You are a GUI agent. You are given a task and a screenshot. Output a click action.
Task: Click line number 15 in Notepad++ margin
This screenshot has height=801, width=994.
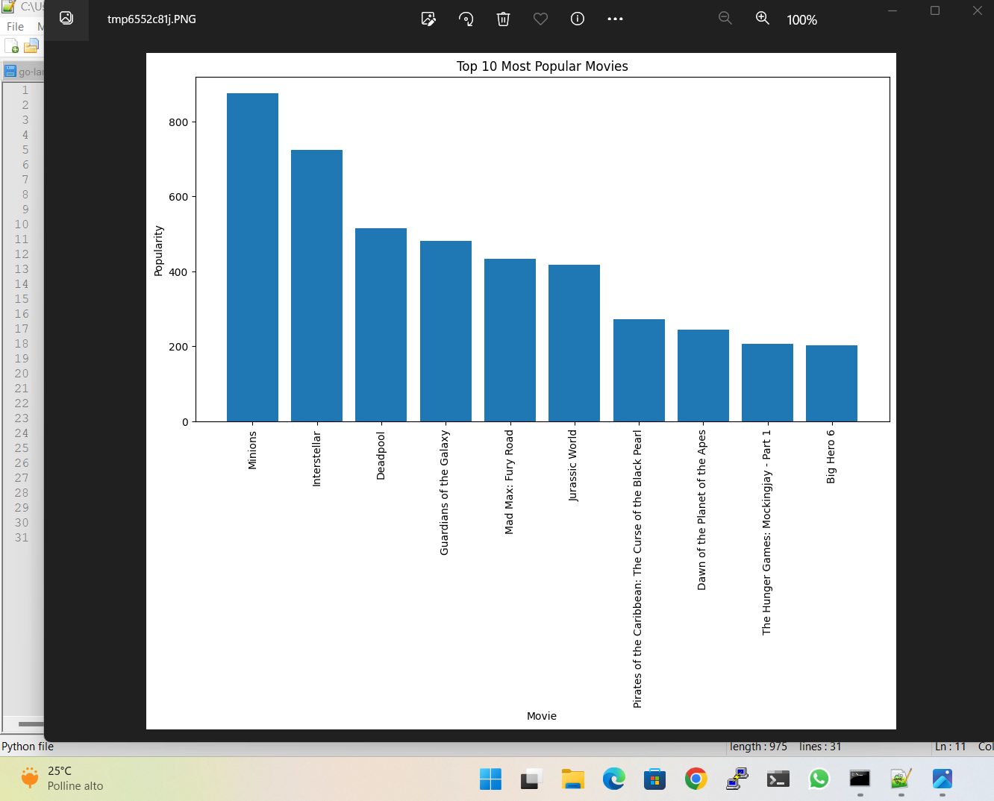point(22,298)
